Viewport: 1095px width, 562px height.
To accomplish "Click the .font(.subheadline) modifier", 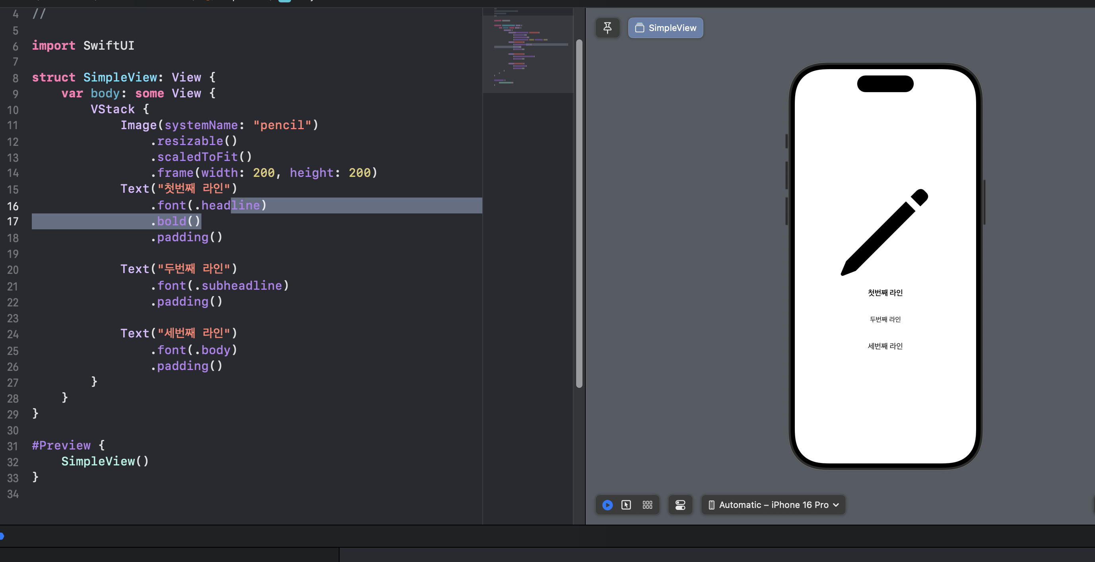I will [x=220, y=285].
